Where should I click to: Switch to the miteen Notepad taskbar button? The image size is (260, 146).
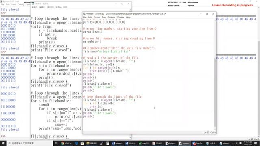tap(224, 143)
